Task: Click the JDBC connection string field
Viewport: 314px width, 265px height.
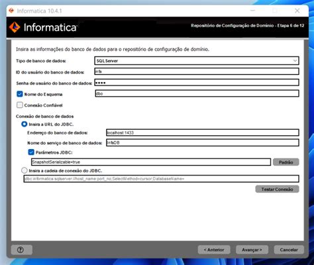Action: 162,179
